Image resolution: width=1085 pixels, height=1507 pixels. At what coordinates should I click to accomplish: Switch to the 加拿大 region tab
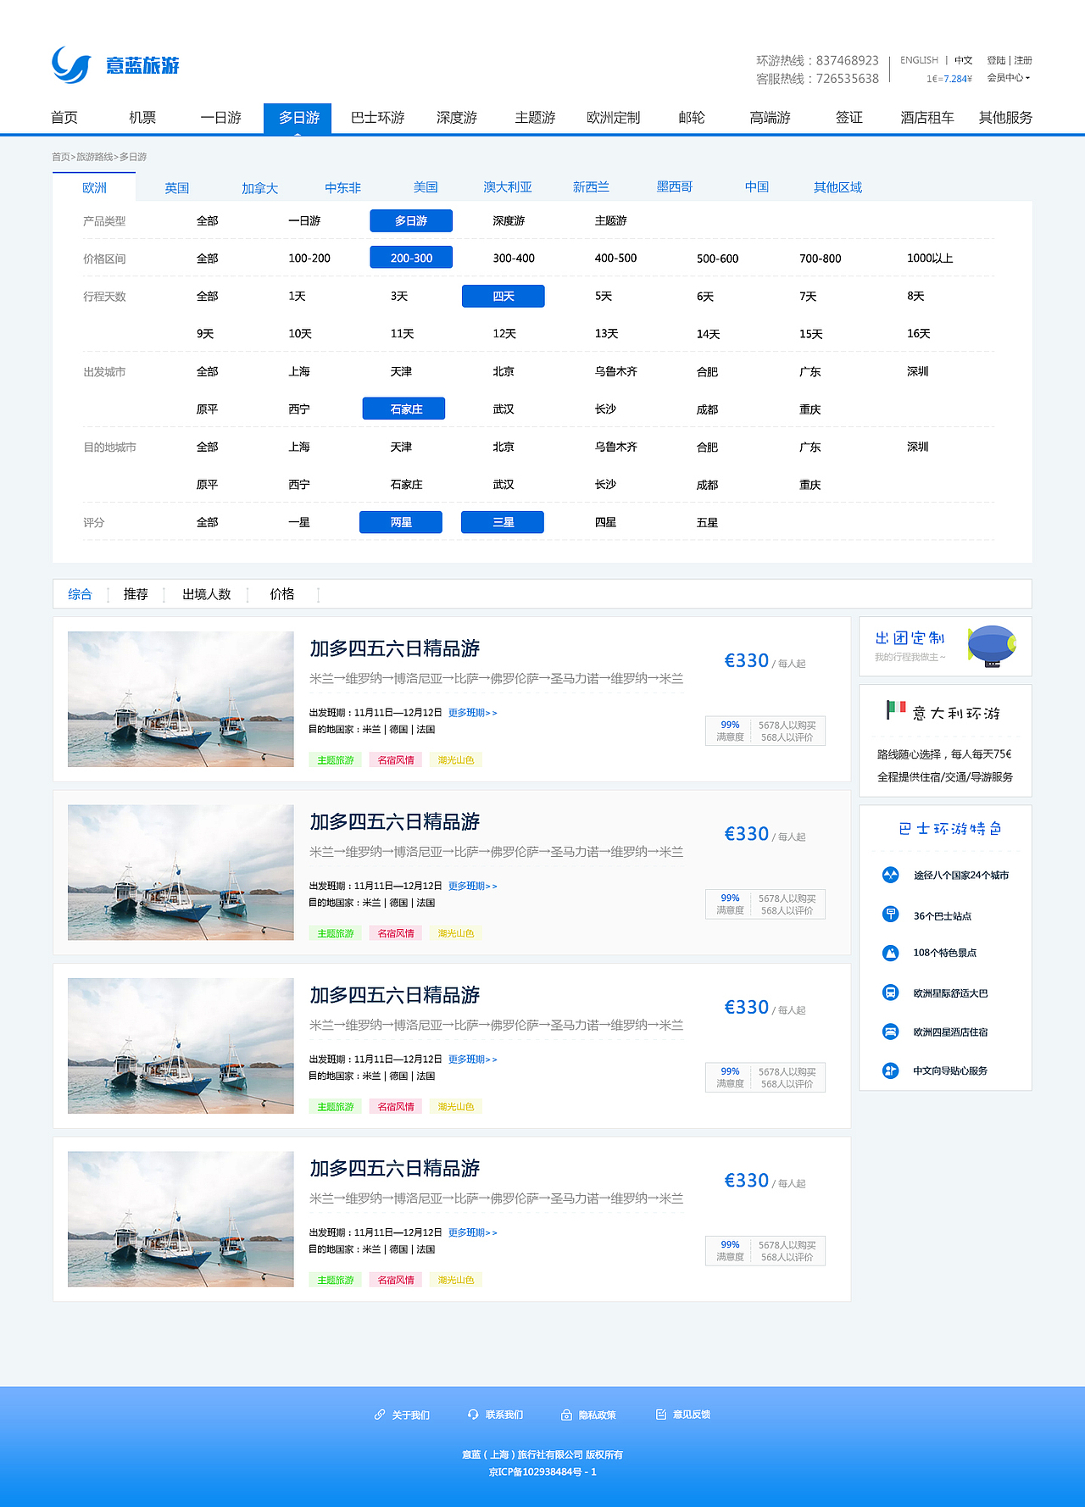pos(259,187)
